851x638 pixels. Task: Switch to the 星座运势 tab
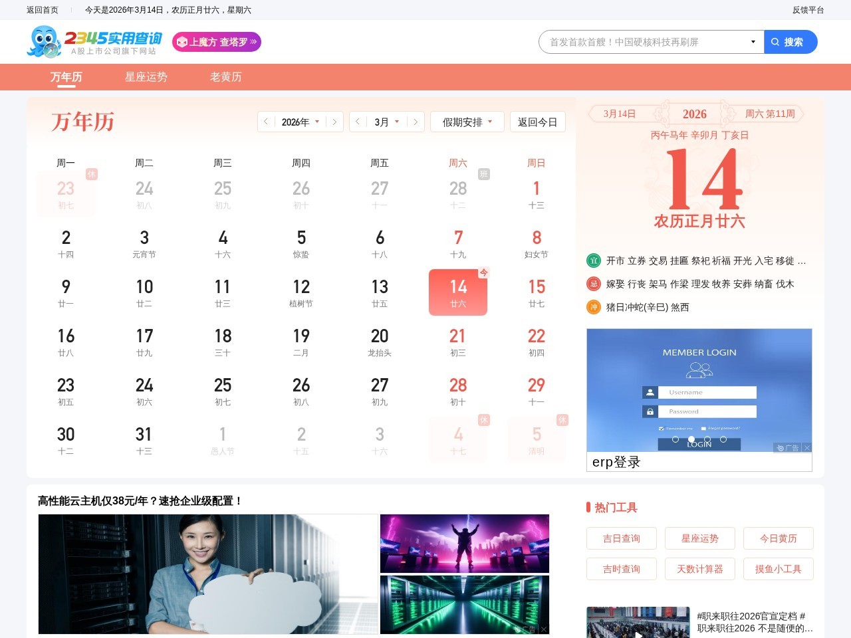tap(146, 77)
